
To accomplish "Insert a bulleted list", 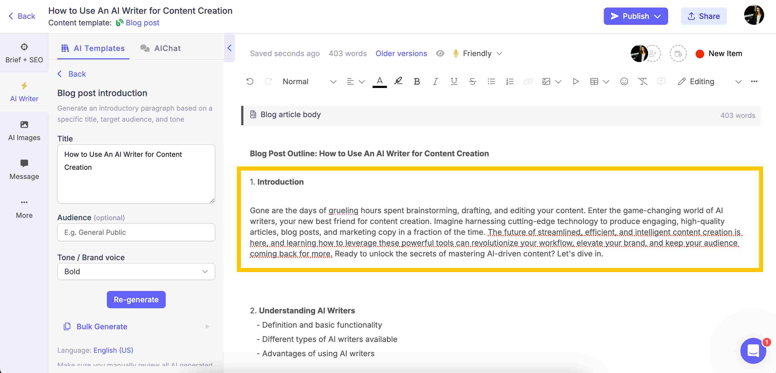I will tap(491, 81).
